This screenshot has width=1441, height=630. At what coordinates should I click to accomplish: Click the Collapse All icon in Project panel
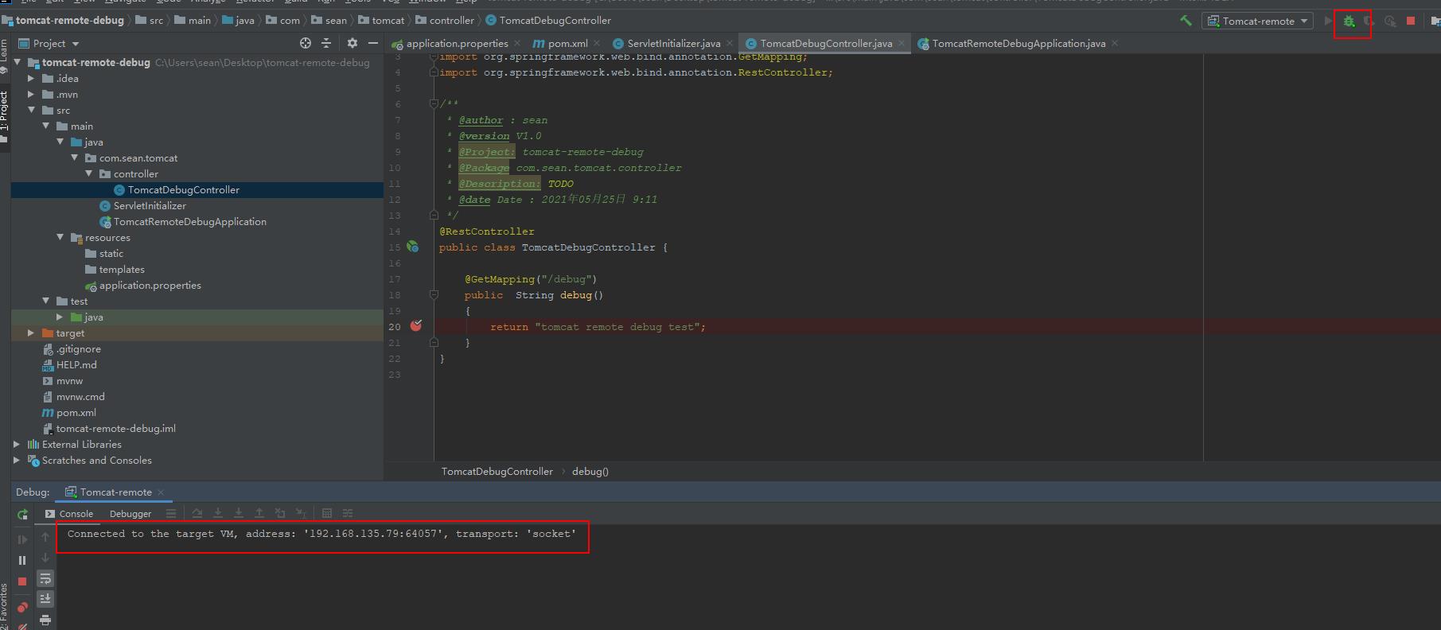click(326, 43)
